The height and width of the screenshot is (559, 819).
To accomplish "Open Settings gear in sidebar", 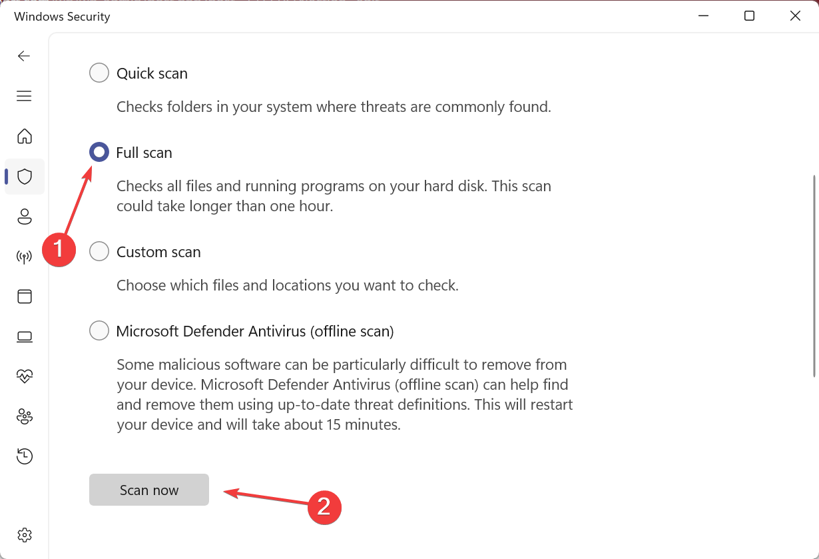I will (x=25, y=534).
